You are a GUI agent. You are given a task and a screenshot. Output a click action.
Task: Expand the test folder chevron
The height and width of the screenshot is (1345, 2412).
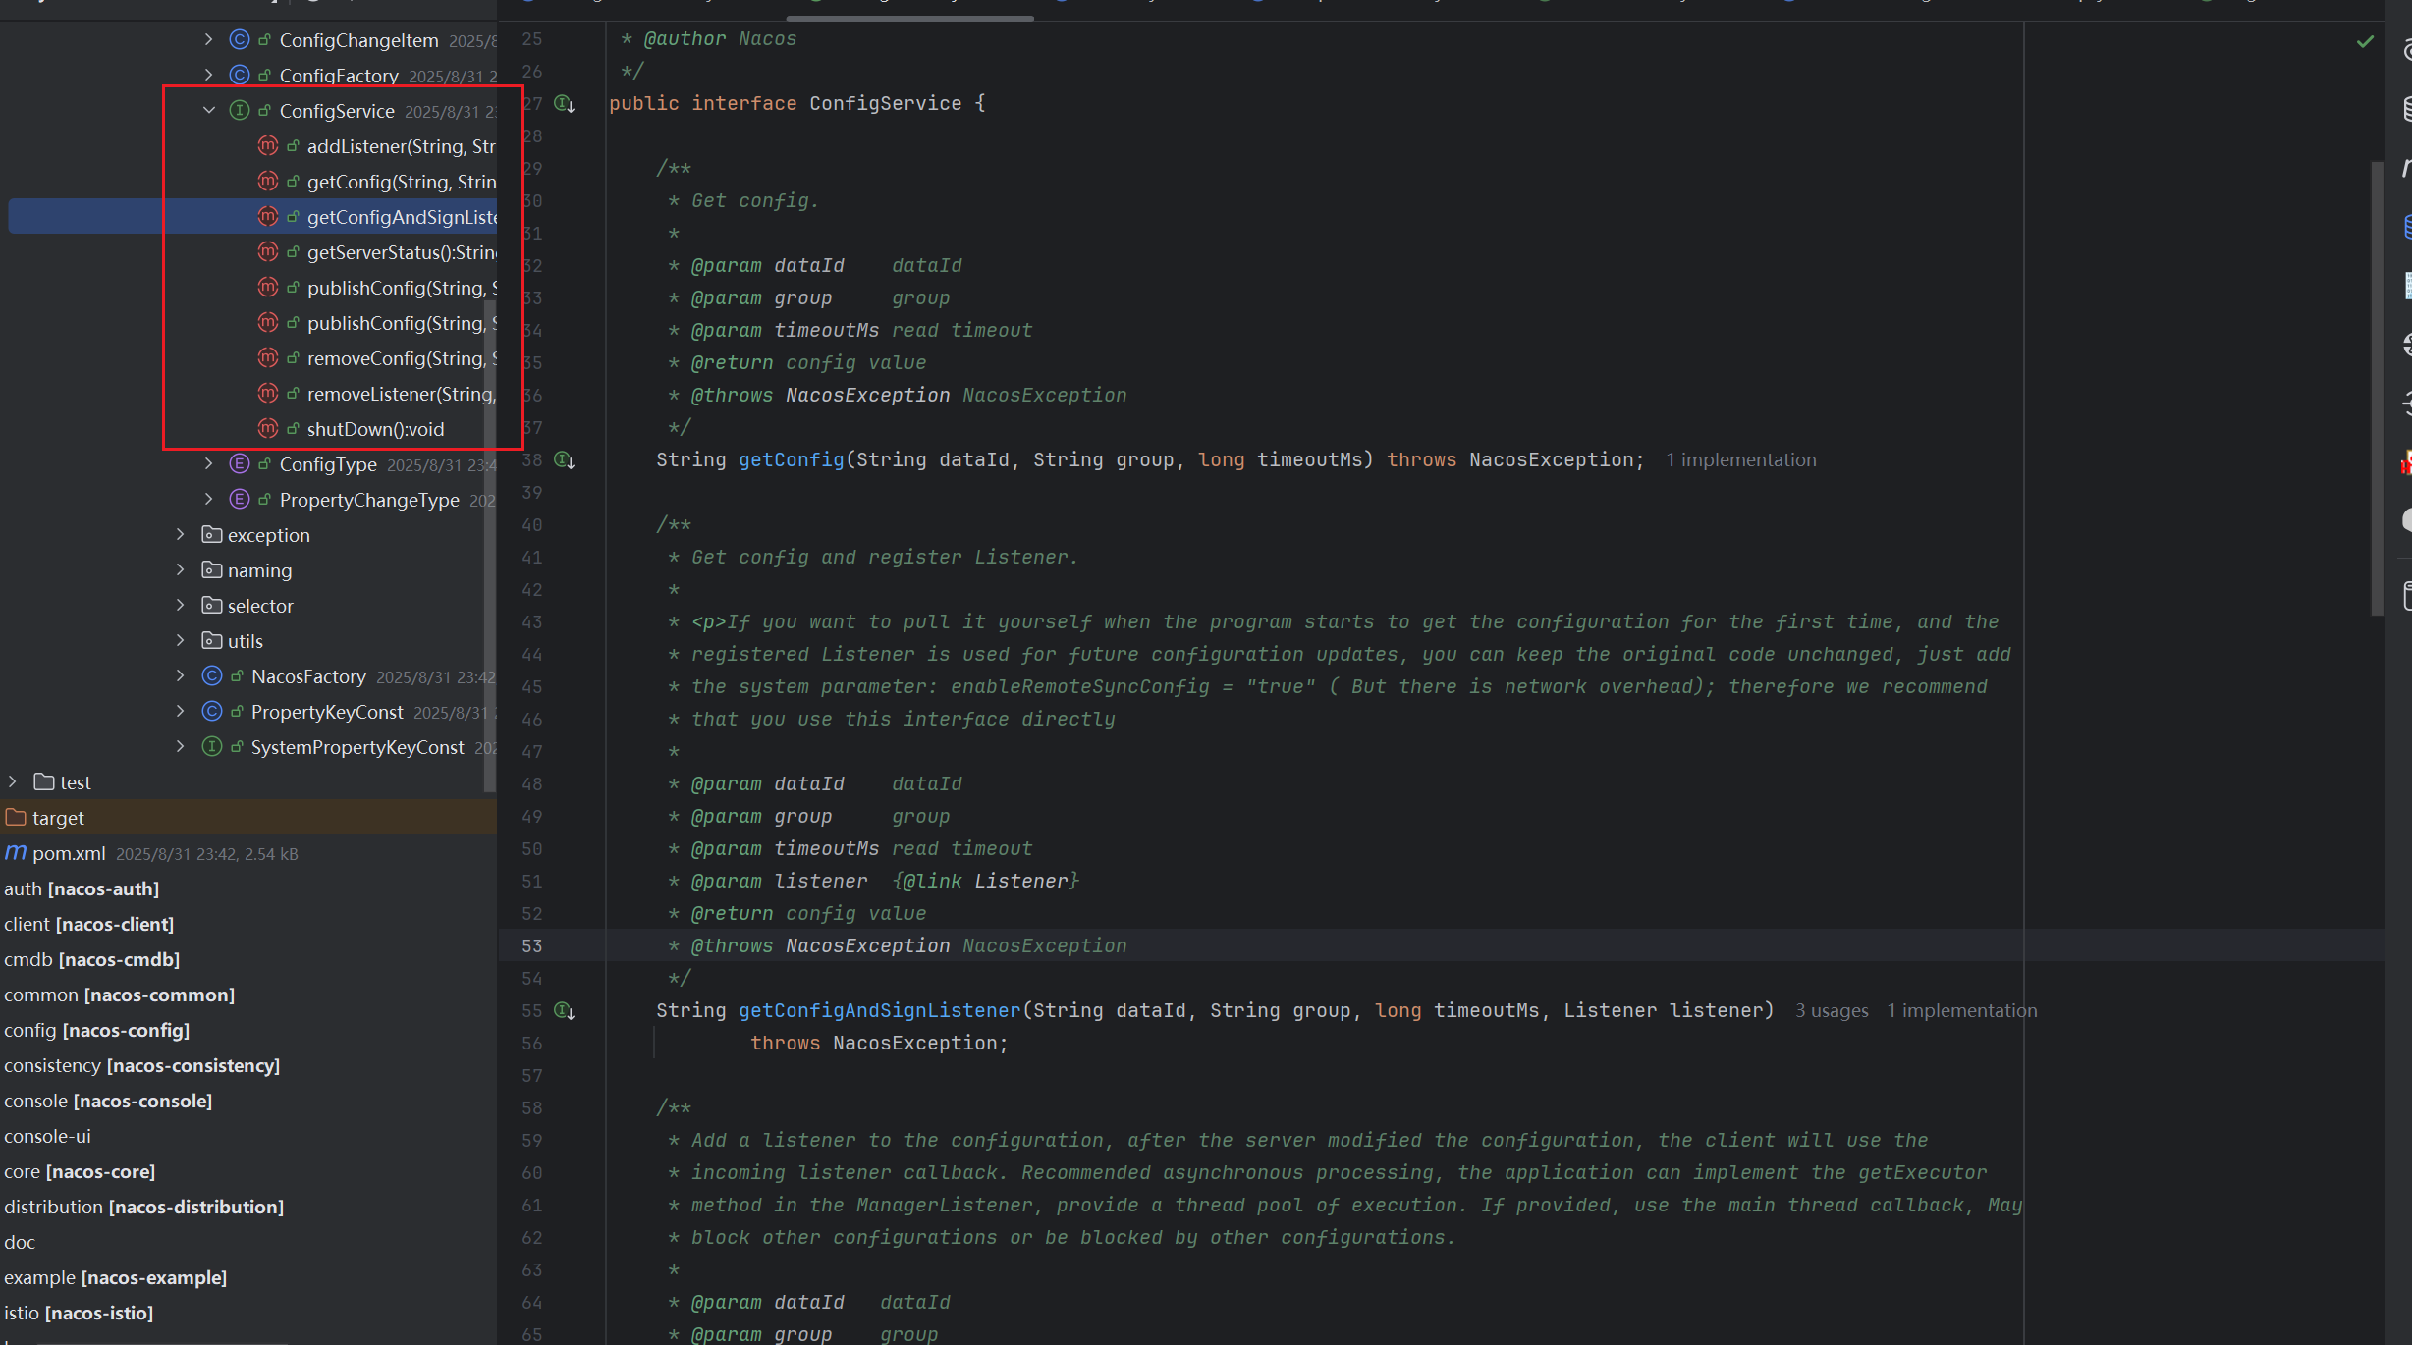[13, 782]
